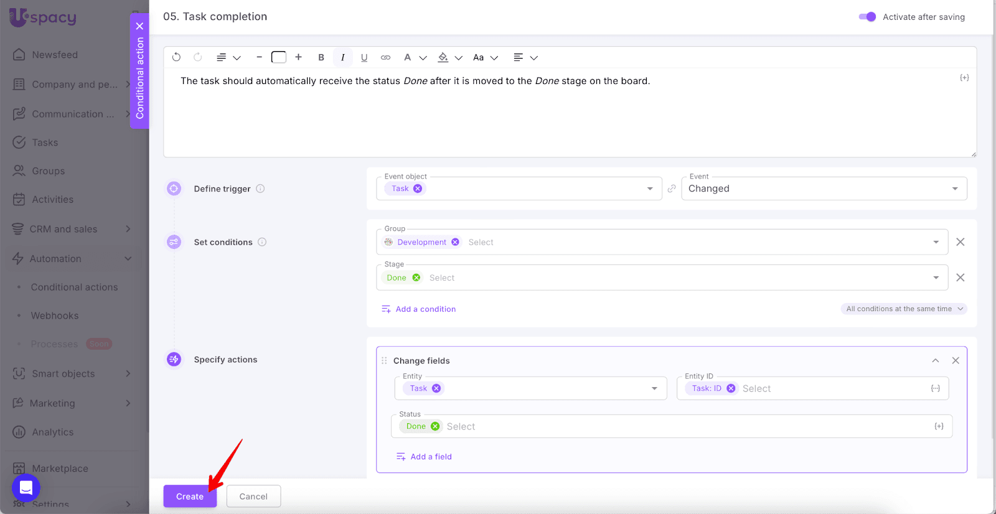Increase font size with plus icon
The image size is (996, 514).
point(299,57)
